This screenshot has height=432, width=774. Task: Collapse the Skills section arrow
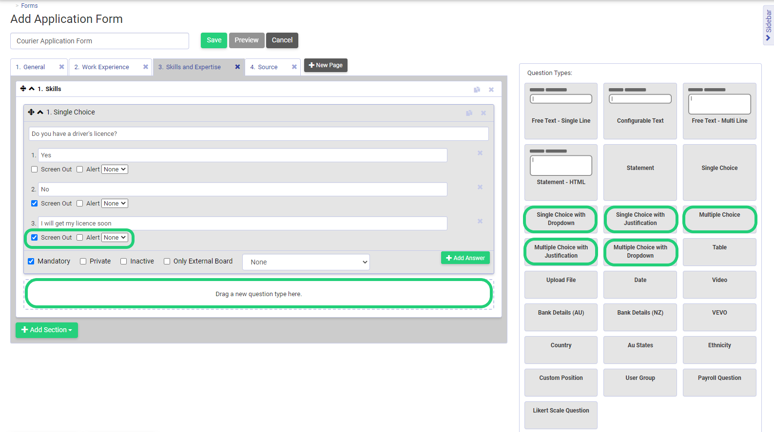point(32,89)
